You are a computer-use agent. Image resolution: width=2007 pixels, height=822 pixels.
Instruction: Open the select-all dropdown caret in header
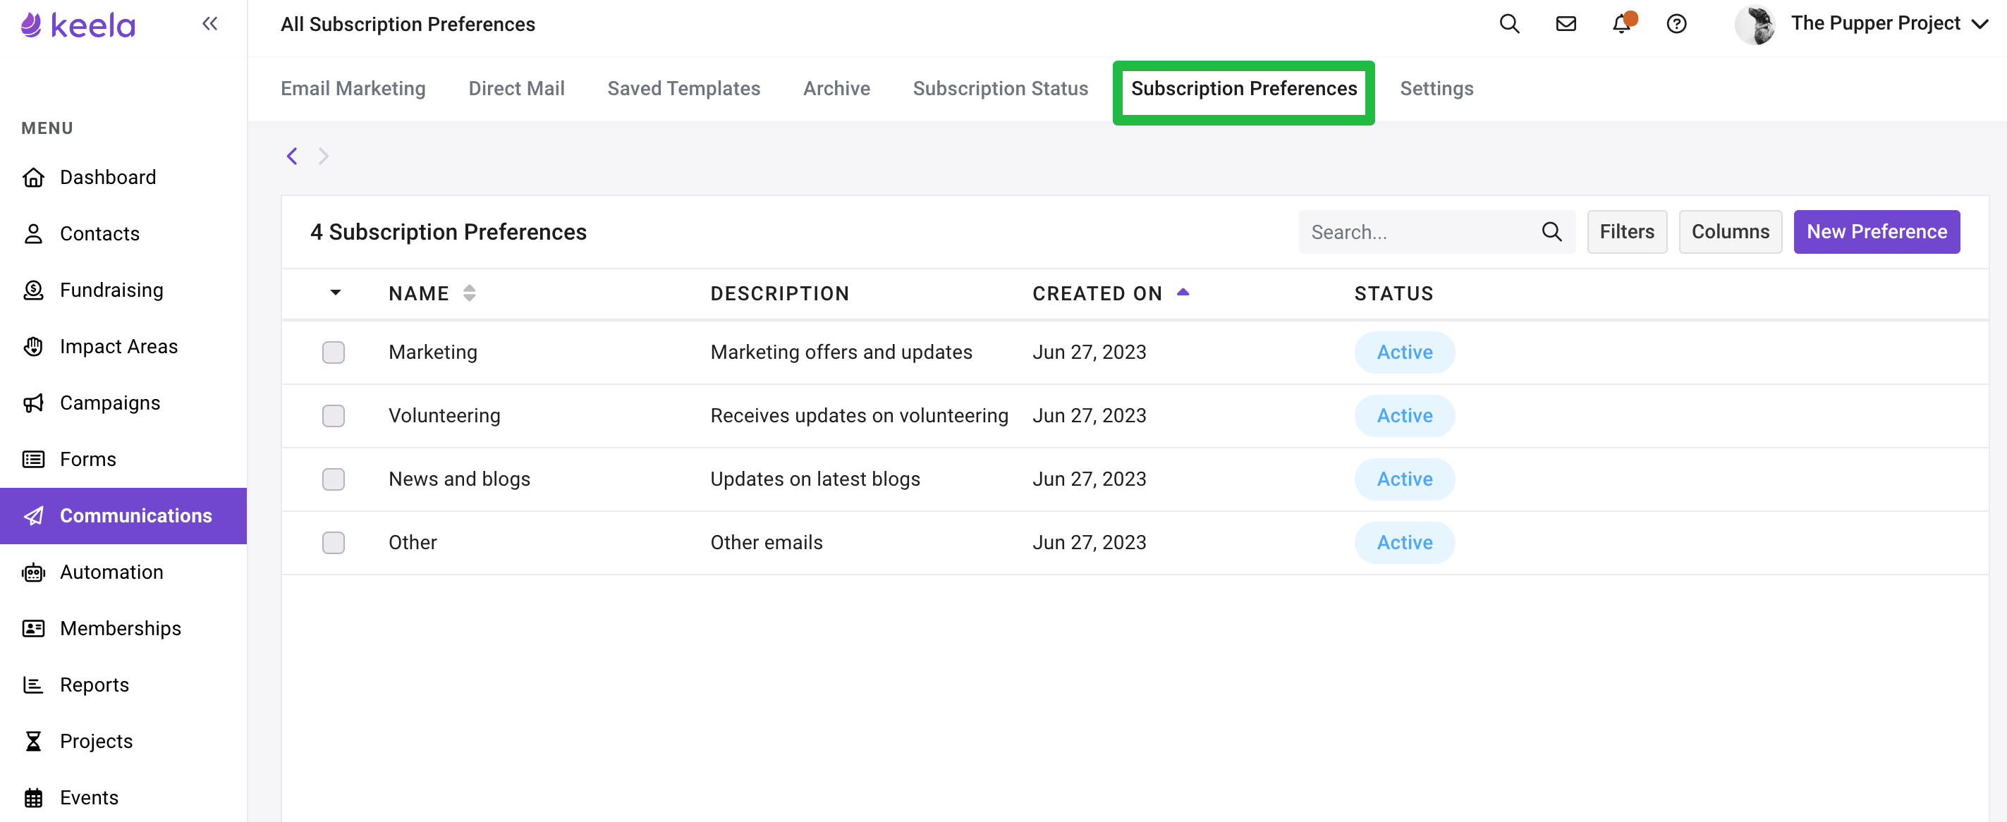336,293
